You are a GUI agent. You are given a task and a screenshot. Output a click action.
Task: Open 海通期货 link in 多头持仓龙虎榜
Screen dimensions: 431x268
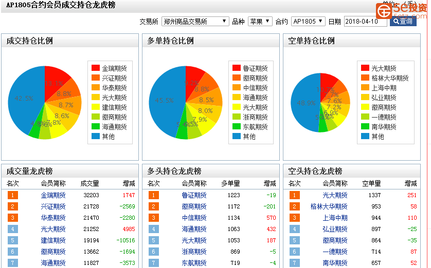(x=194, y=229)
